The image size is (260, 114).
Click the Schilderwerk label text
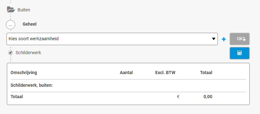point(28,53)
